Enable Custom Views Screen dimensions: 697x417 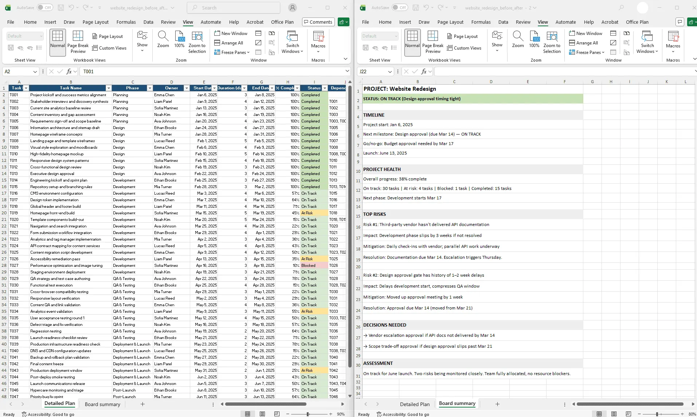click(x=110, y=48)
